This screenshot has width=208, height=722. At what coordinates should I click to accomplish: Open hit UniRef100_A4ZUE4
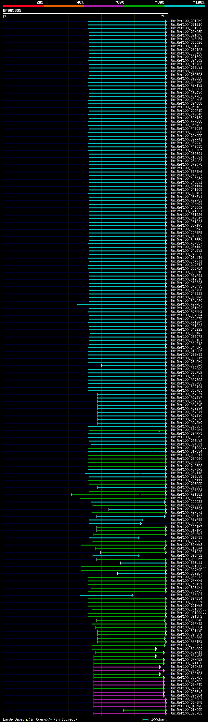[x=187, y=39]
